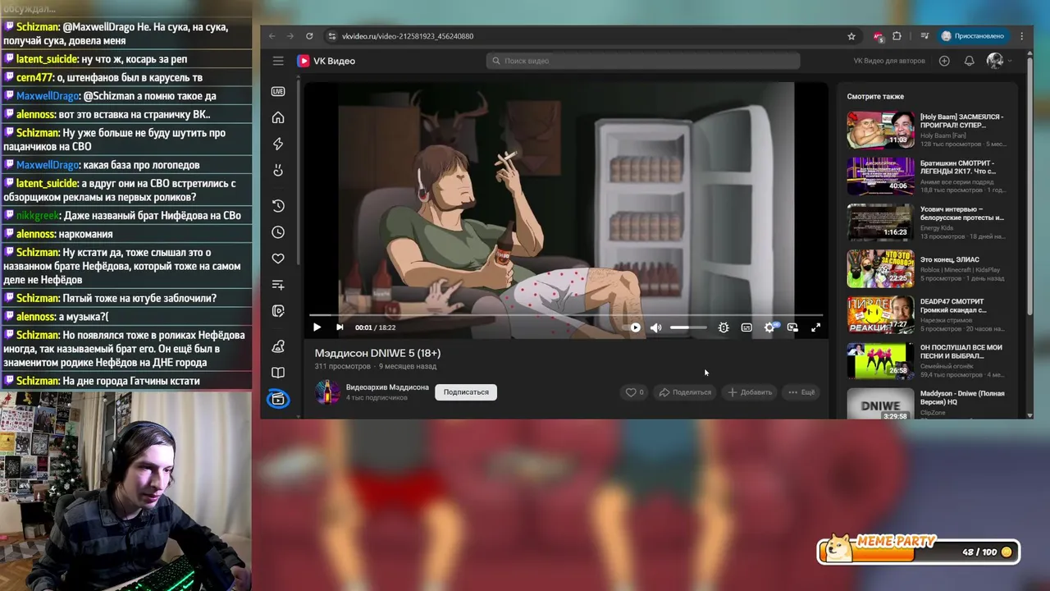Open Home section in VK Video sidebar

click(278, 117)
